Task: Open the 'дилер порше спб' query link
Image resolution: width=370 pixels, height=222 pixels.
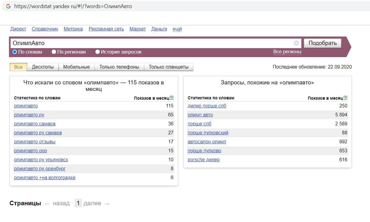Action: click(x=207, y=106)
